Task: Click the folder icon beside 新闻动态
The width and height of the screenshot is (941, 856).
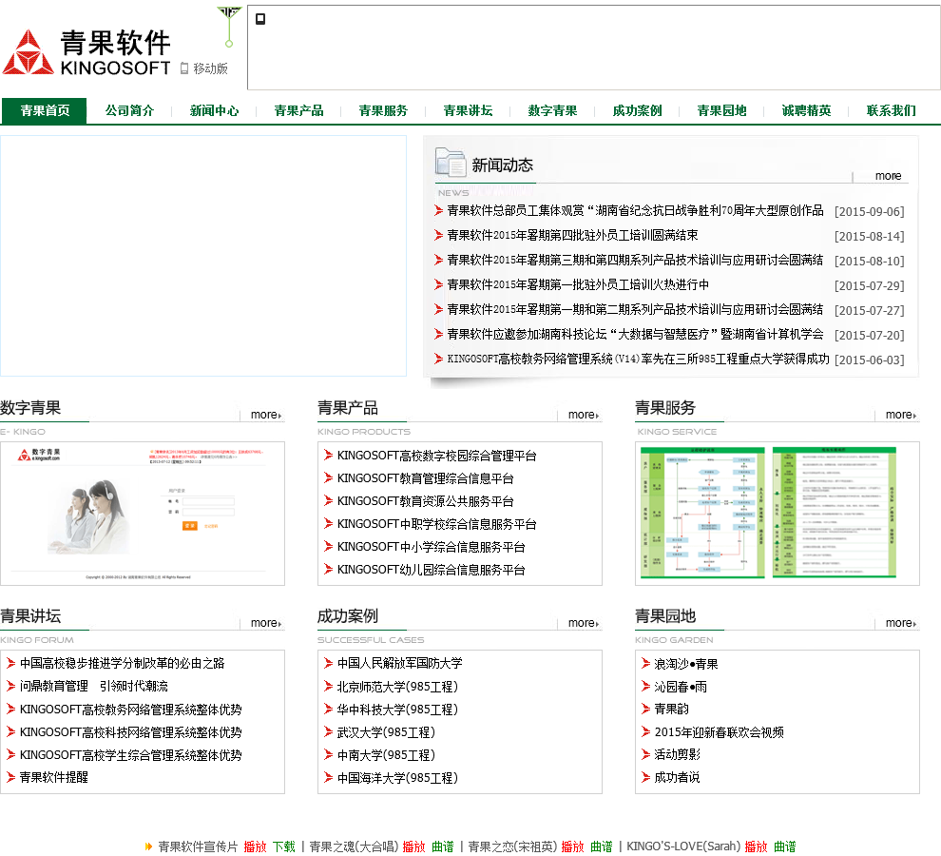Action: (x=451, y=163)
